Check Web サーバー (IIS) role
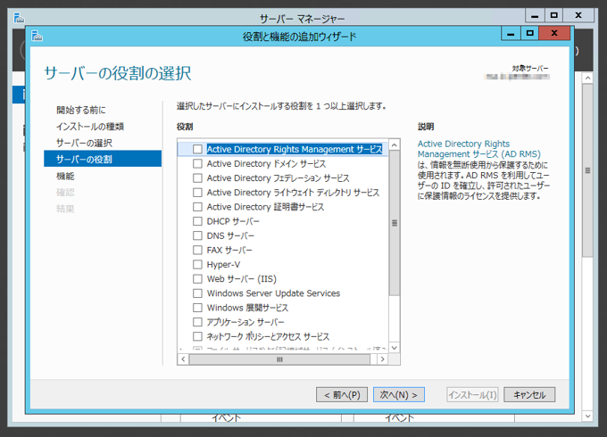The height and width of the screenshot is (437, 607). [197, 279]
